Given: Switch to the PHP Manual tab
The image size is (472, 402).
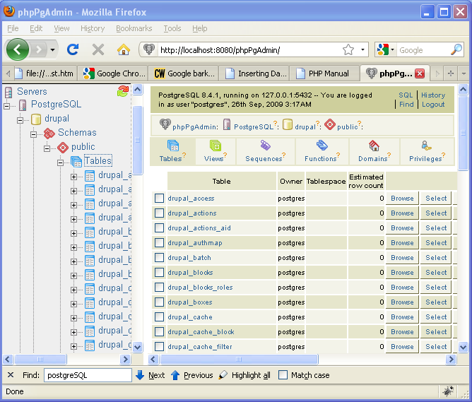Looking at the screenshot, I should (x=324, y=73).
